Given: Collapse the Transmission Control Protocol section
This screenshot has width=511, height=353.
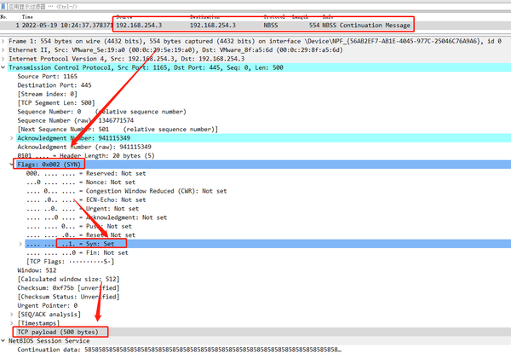Looking at the screenshot, I should (x=3, y=67).
